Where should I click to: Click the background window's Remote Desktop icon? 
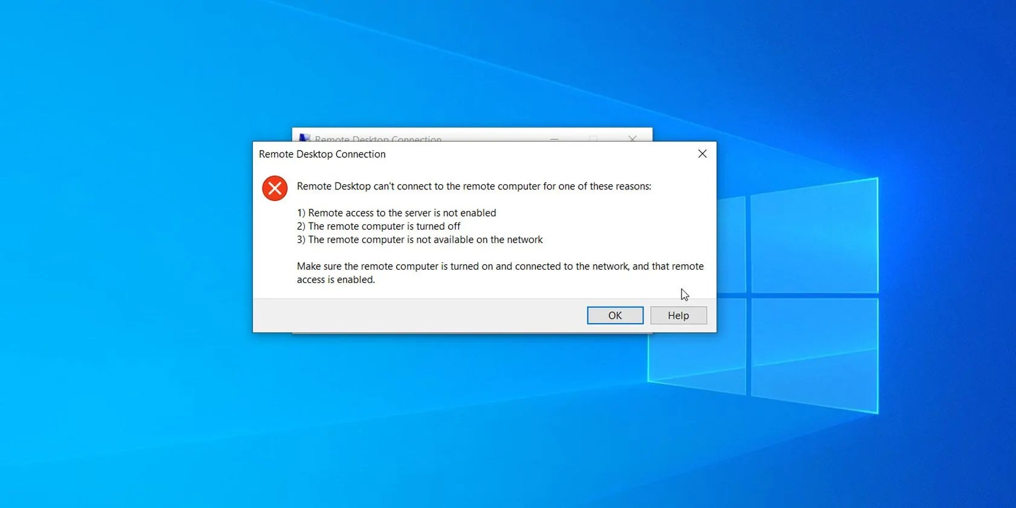[305, 138]
